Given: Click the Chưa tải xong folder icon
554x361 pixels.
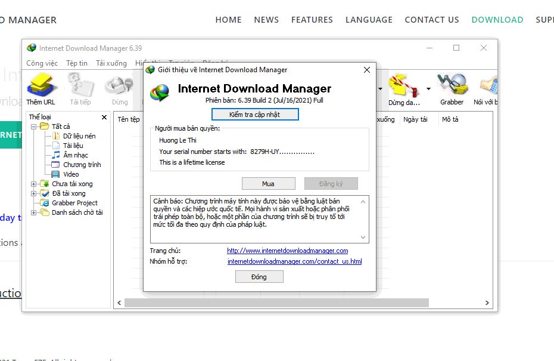Looking at the screenshot, I should pos(45,184).
